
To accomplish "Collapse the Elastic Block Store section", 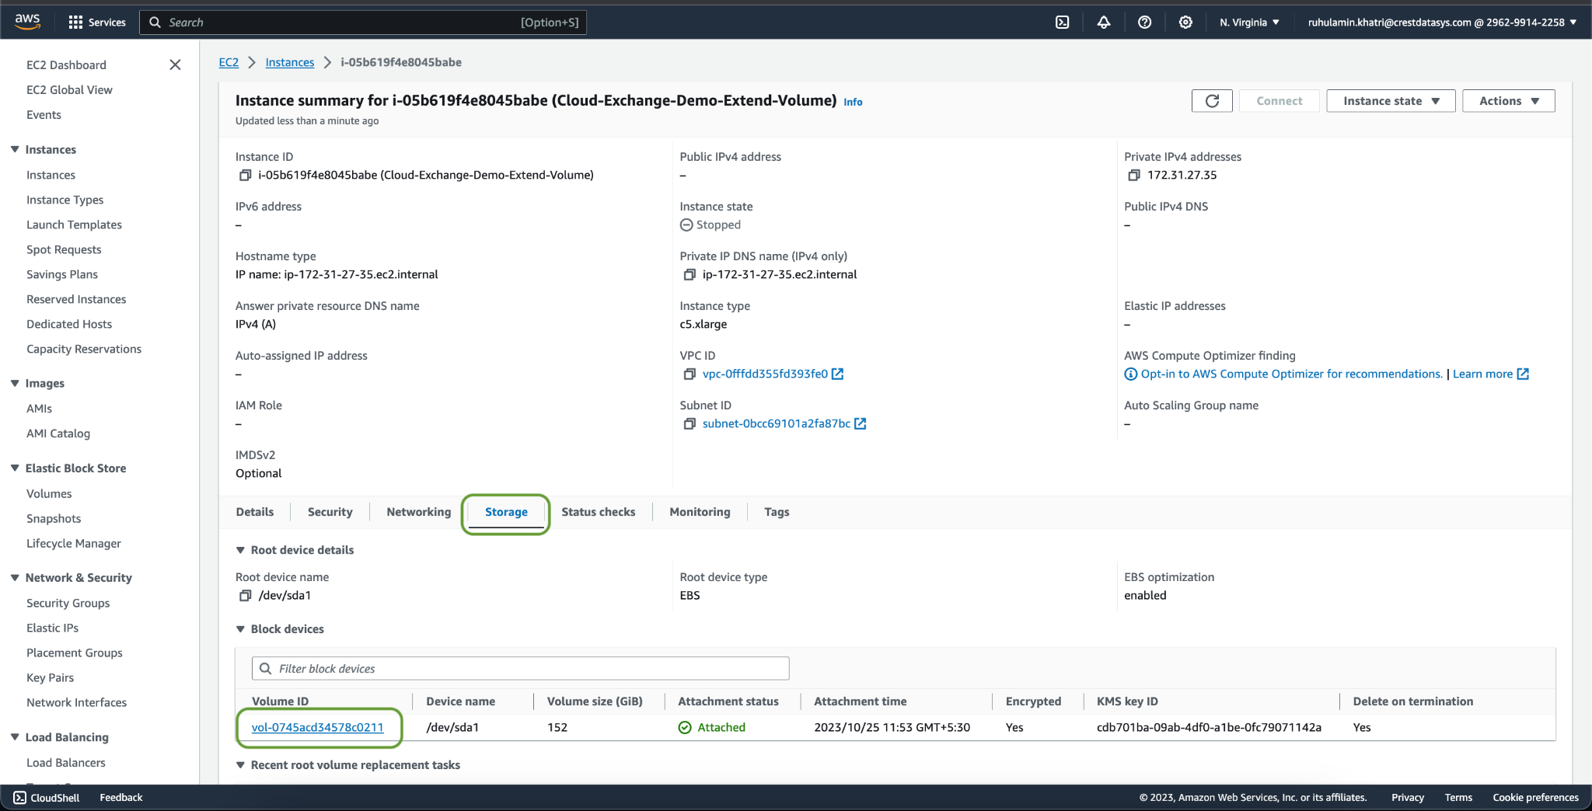I will tap(15, 468).
